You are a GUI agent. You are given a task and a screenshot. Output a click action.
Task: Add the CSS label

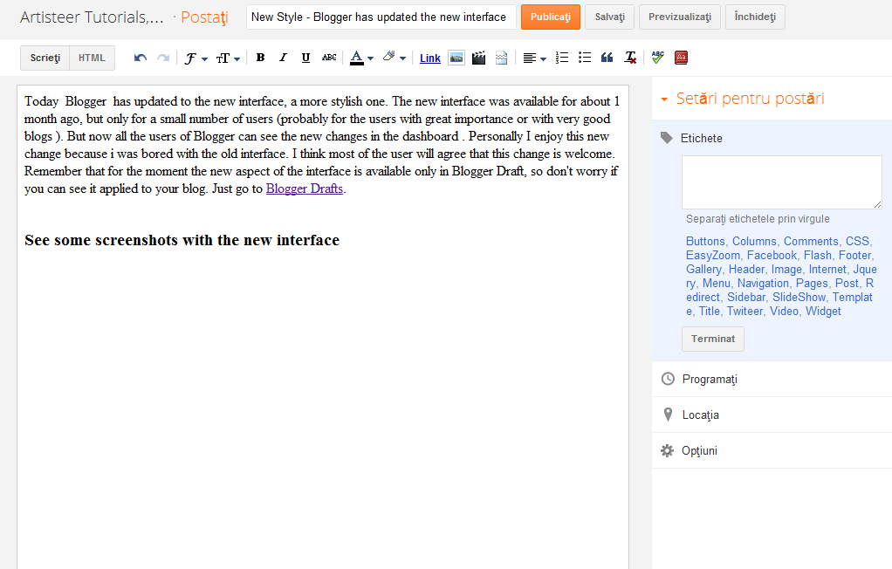pyautogui.click(x=857, y=241)
